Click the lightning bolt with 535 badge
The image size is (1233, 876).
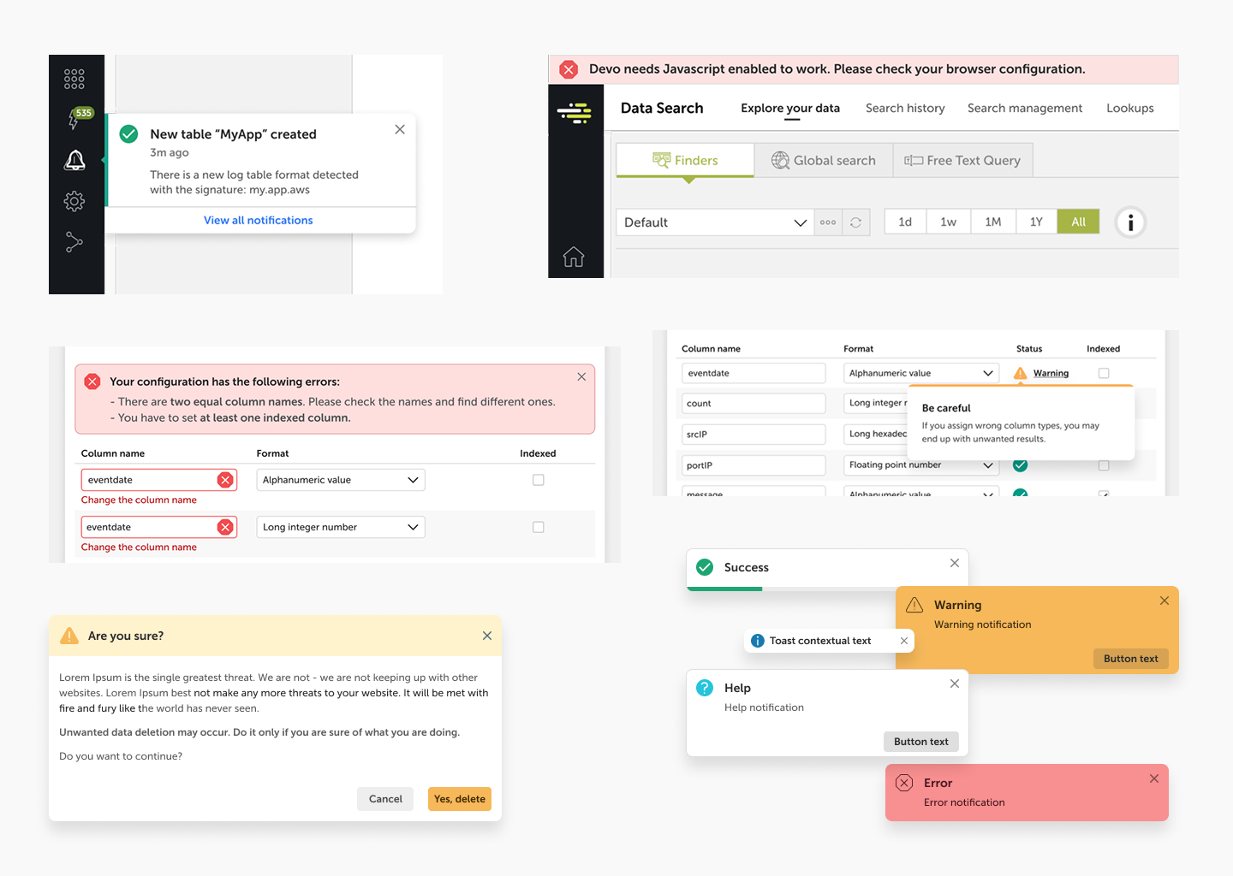(x=75, y=120)
